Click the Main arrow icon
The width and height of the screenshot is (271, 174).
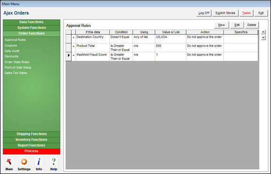(x=9, y=162)
